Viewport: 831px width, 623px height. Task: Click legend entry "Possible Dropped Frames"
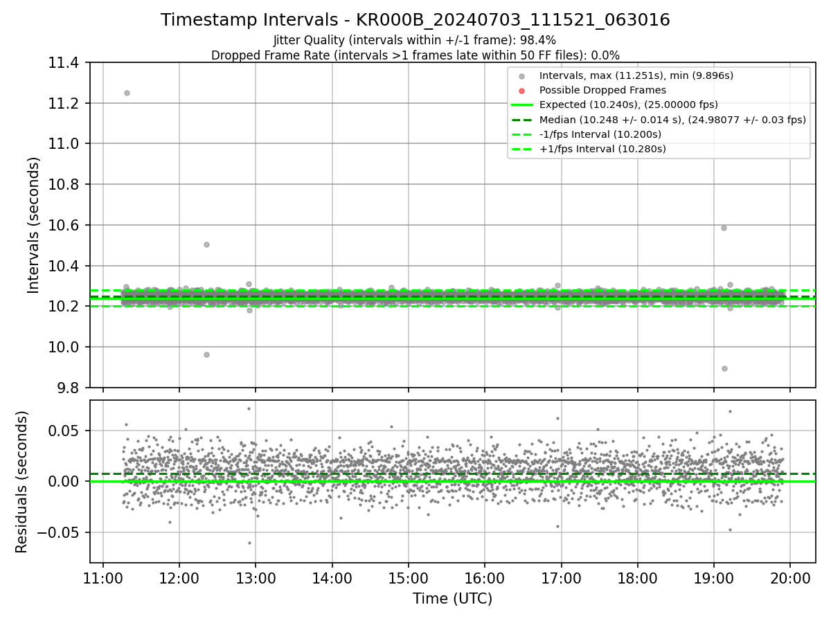point(602,90)
